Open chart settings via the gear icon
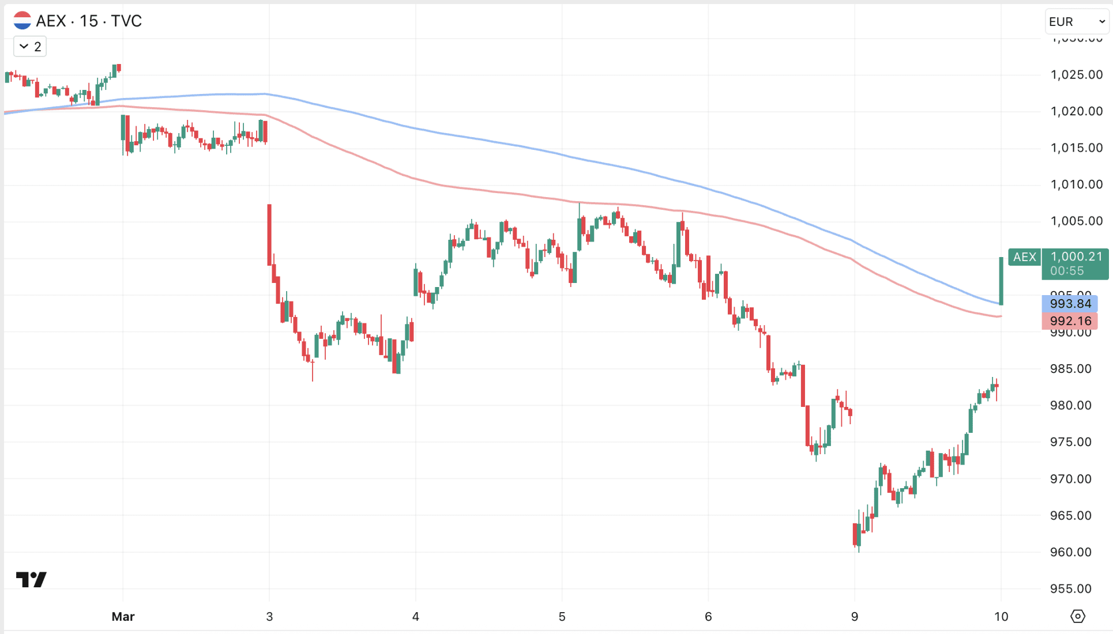Image resolution: width=1113 pixels, height=634 pixels. coord(1077,616)
